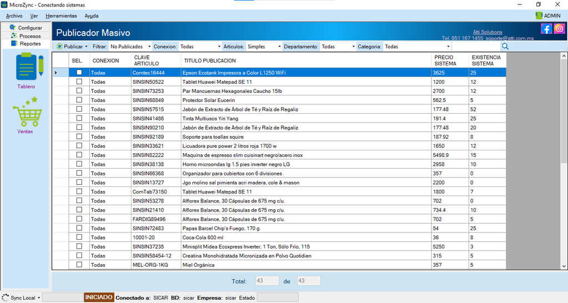The width and height of the screenshot is (568, 303).
Task: Click the soporte@atti.com.mx email link
Action: [x=510, y=38]
